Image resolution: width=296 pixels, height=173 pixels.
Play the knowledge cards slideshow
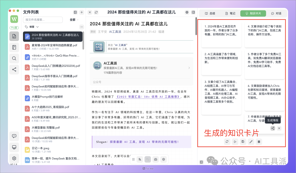(235, 142)
